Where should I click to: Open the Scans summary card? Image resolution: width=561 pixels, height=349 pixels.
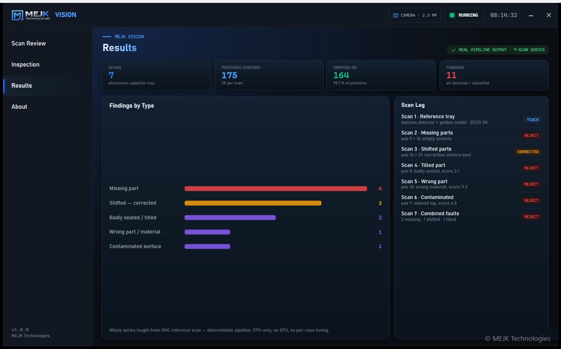click(156, 75)
